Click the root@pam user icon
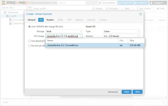This screenshot has height=106, width=168. tap(151, 3)
